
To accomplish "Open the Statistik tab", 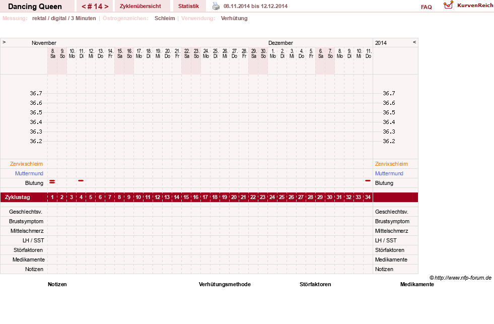I will tap(188, 6).
